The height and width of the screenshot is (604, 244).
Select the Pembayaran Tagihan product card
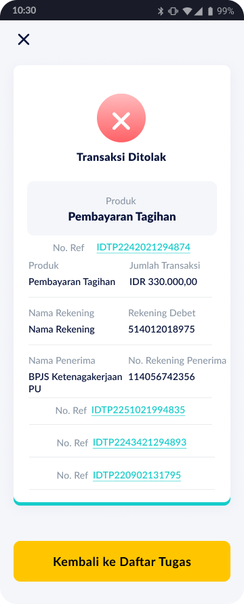[122, 208]
